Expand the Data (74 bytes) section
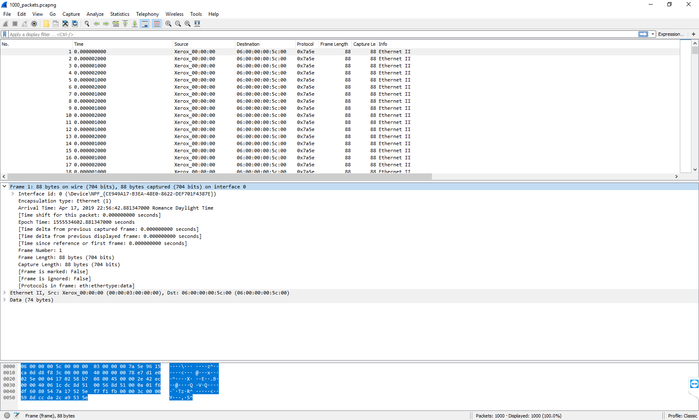 5,300
